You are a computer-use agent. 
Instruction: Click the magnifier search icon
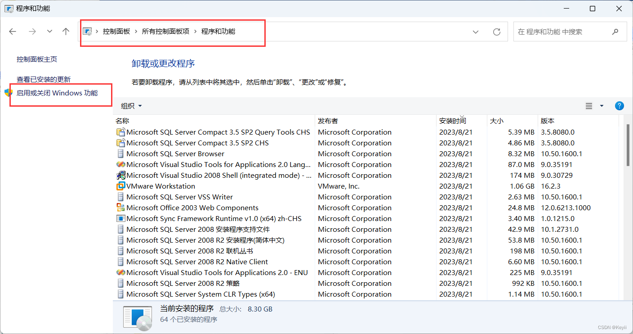tap(615, 32)
